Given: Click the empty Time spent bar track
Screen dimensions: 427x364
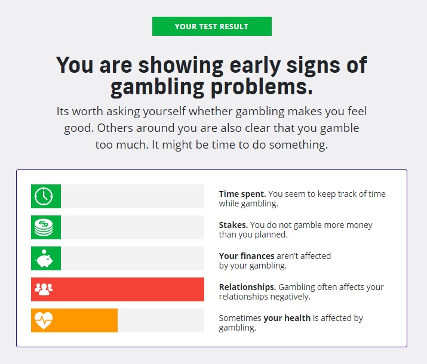Looking at the screenshot, I should [x=133, y=196].
